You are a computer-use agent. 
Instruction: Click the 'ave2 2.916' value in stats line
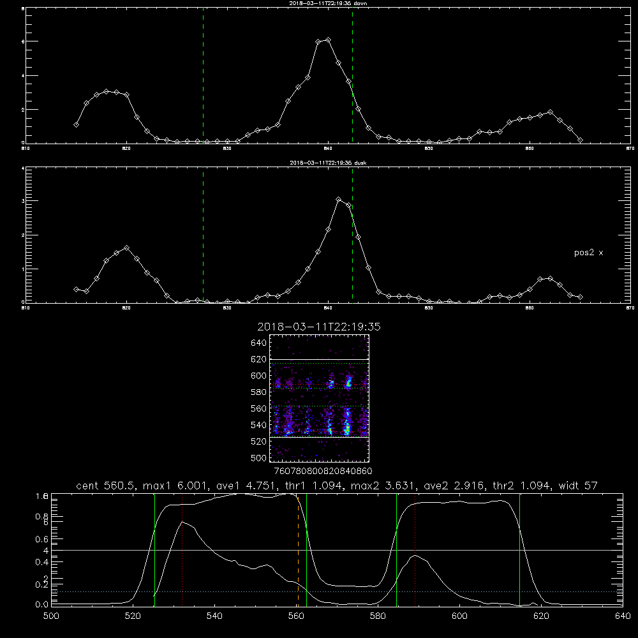(x=454, y=486)
